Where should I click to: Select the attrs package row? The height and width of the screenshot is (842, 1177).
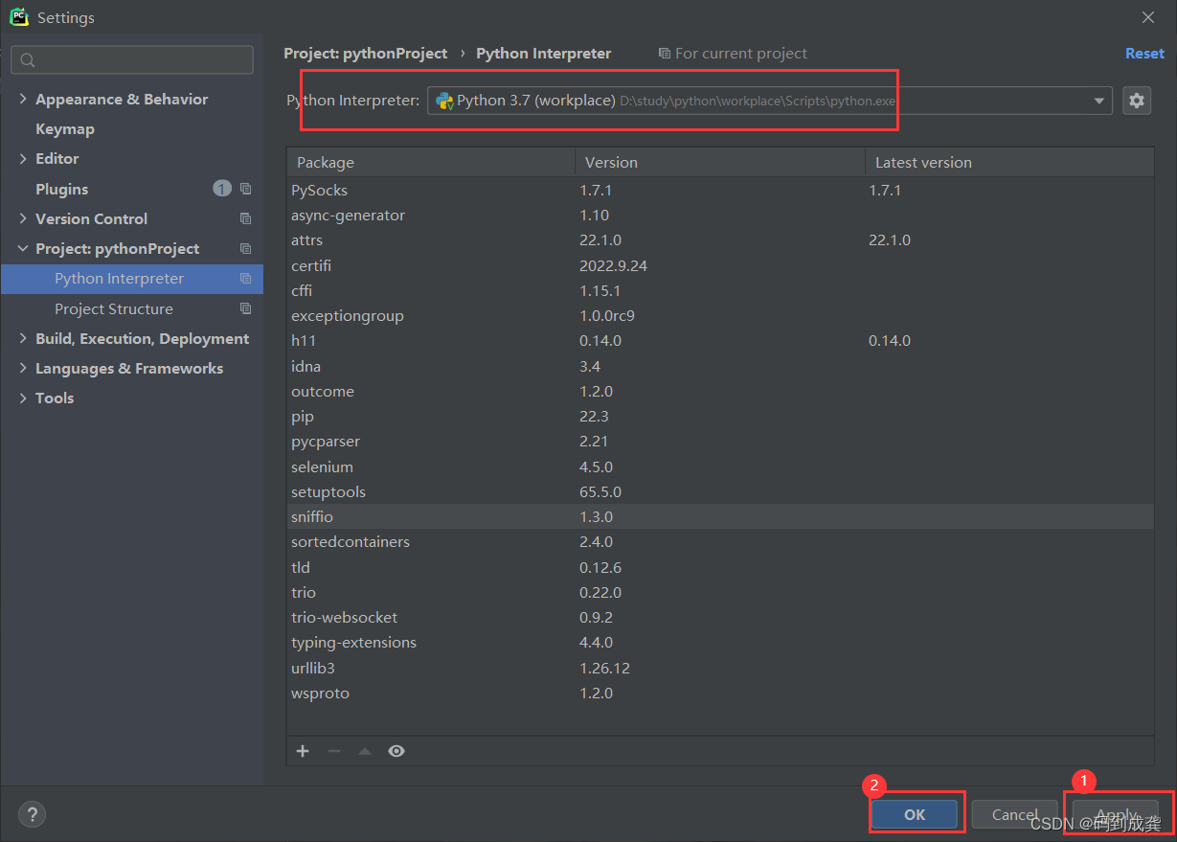(720, 239)
